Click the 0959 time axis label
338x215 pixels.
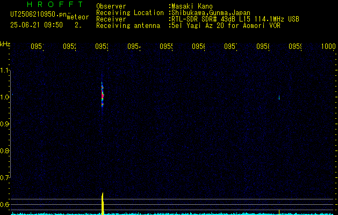tap(295, 46)
